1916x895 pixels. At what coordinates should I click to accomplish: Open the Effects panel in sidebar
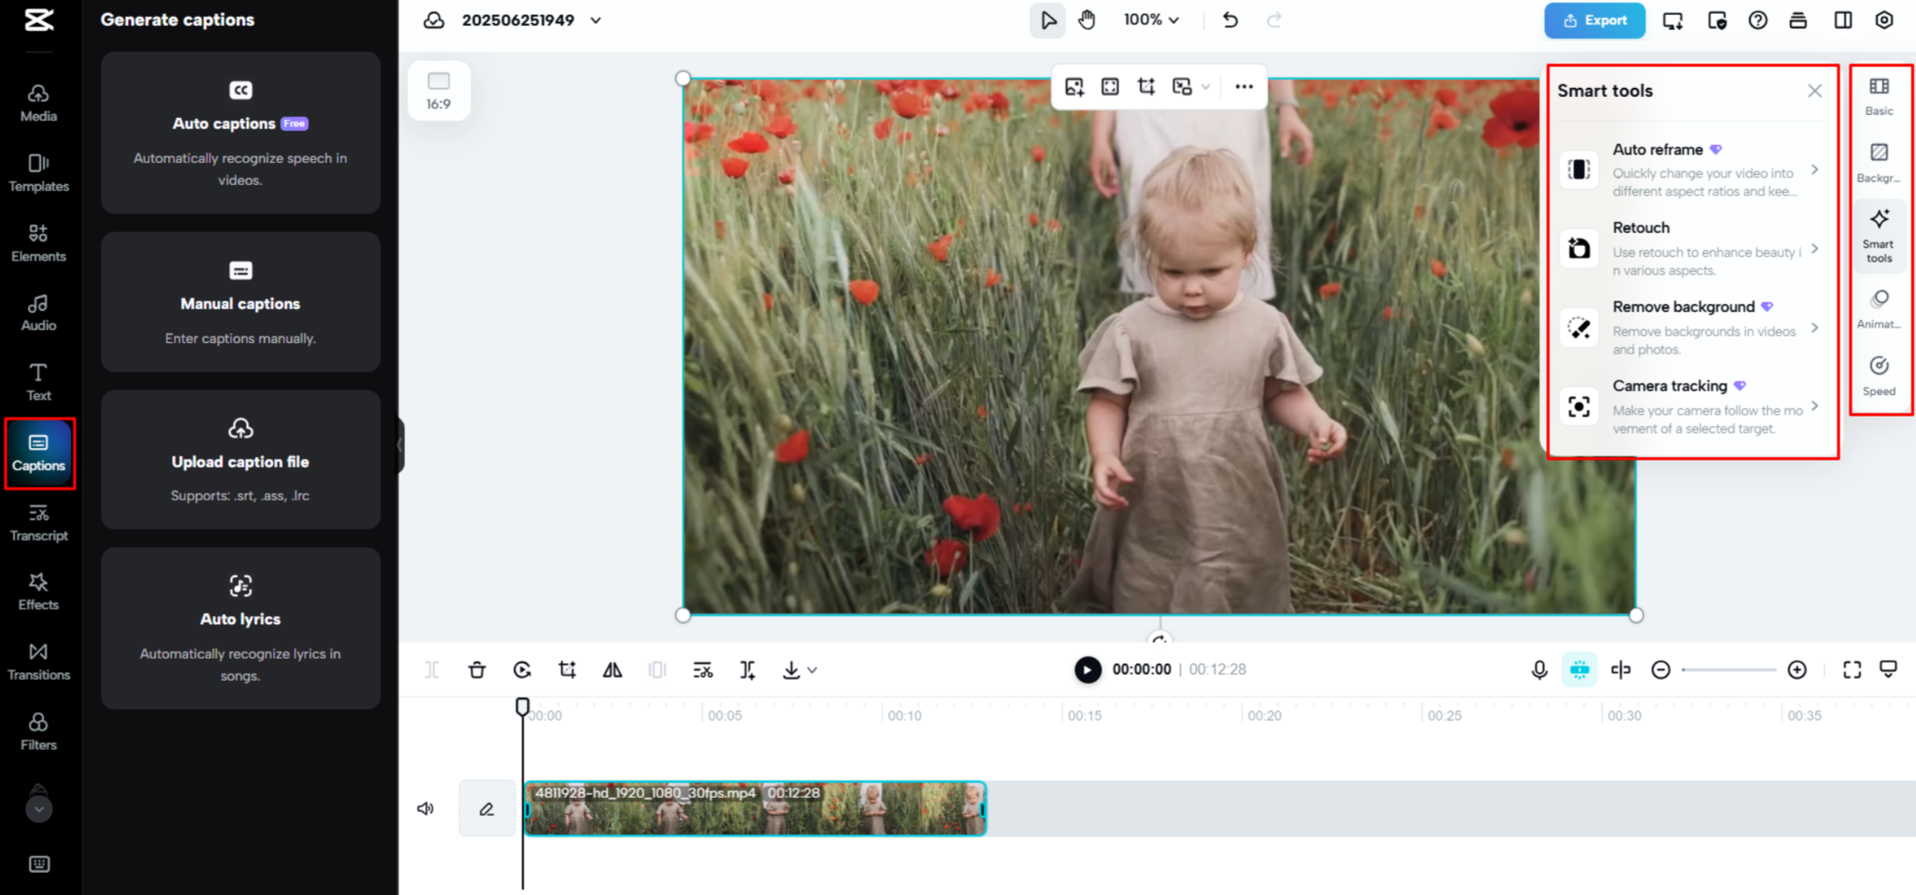(x=38, y=591)
